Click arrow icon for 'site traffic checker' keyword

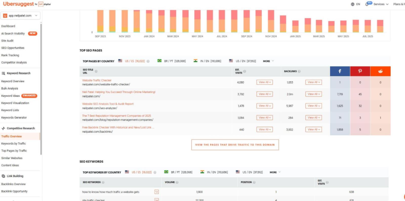click(x=157, y=200)
